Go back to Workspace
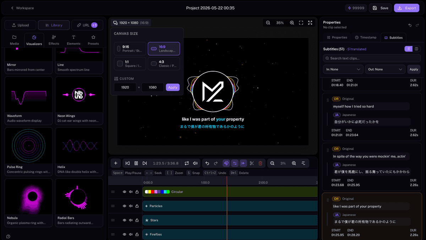 22,8
